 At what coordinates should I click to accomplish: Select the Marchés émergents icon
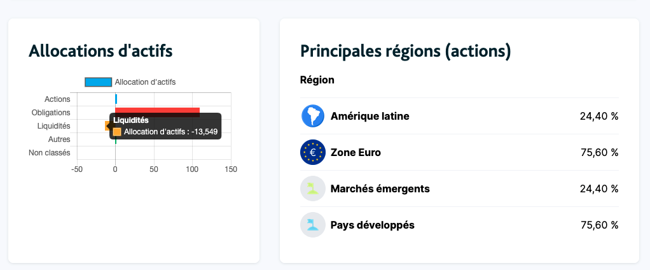coord(312,188)
